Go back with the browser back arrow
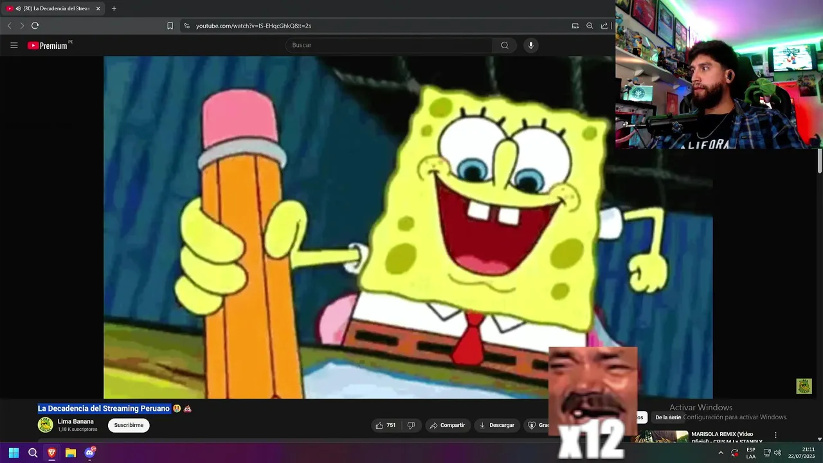 click(x=9, y=26)
